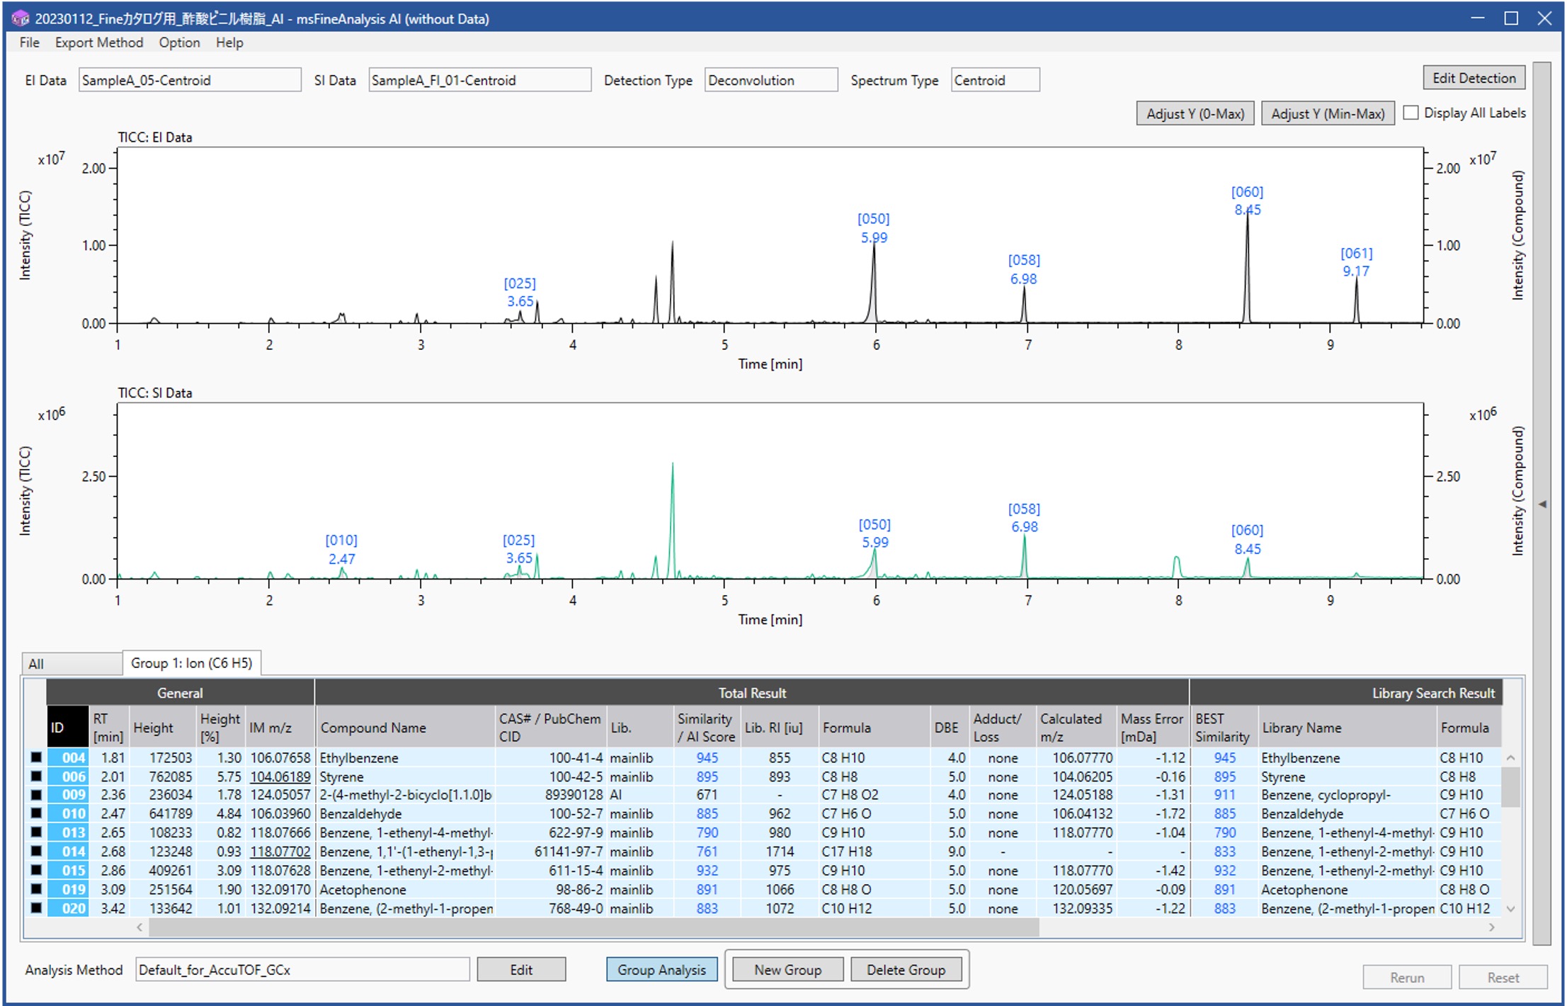
Task: Click Adjust Y (0-Max) button
Action: [1195, 113]
